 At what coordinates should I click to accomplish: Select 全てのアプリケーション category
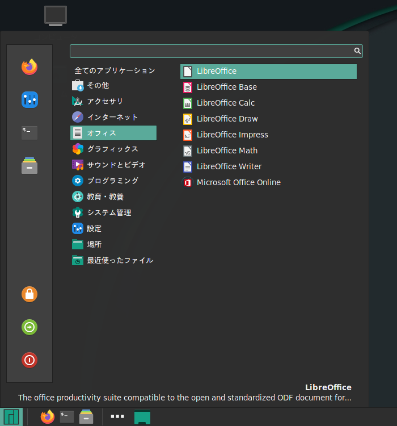(115, 70)
